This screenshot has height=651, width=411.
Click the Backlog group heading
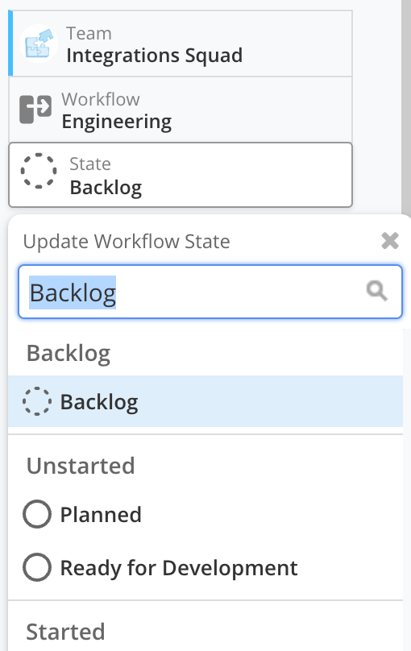[x=68, y=354]
